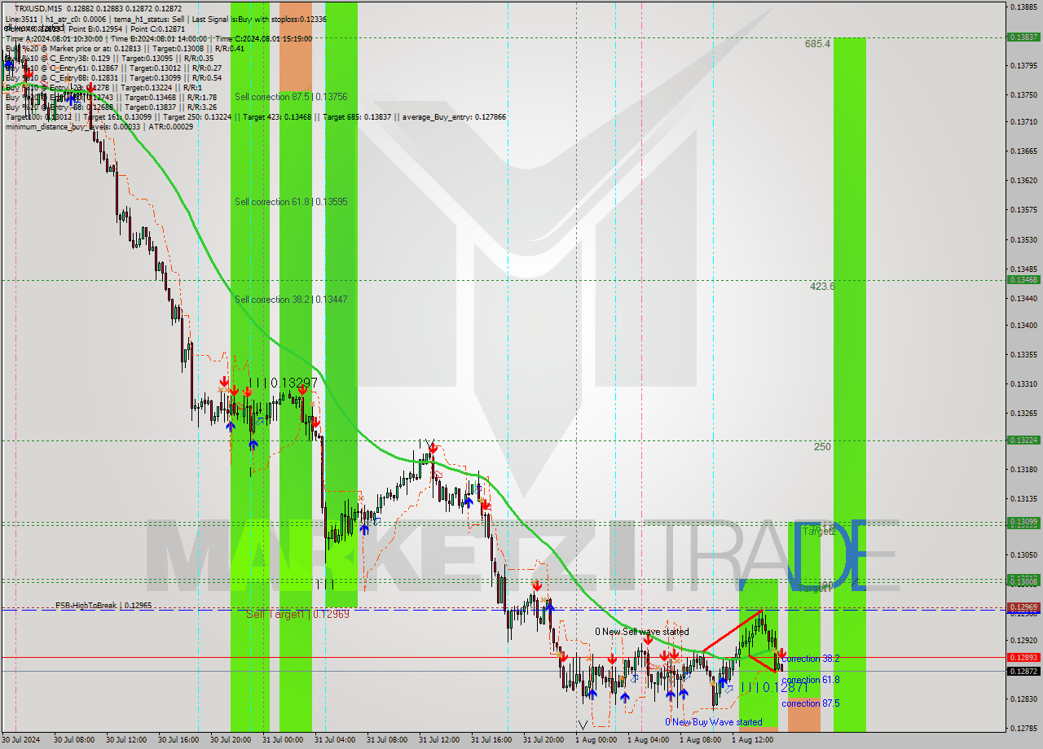Click the 0.13355 price axis value
Viewport: 1043px width, 749px height.
click(1023, 354)
